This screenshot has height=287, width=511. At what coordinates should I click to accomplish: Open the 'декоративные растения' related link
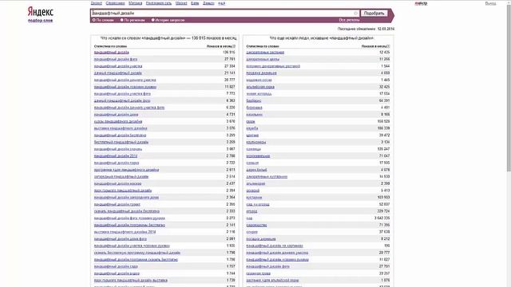point(265,53)
